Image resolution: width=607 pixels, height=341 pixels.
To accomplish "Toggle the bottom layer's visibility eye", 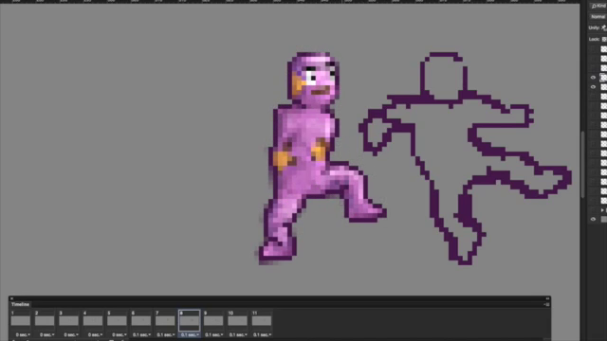I will 593,219.
